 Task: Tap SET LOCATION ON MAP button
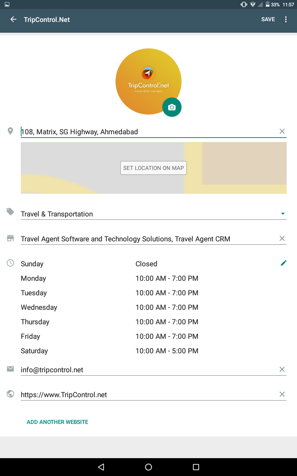coord(153,168)
